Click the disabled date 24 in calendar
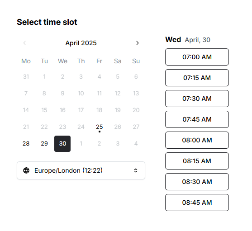Viewport: 252px width, 231px height. [81, 127]
